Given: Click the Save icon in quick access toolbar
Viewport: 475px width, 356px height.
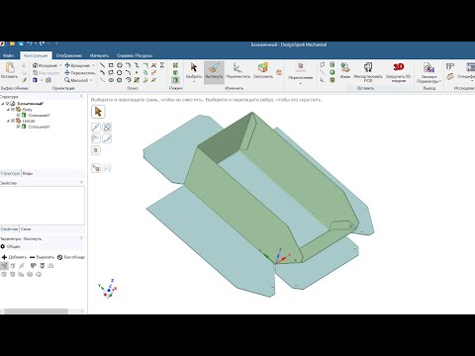Looking at the screenshot, I should [21, 44].
